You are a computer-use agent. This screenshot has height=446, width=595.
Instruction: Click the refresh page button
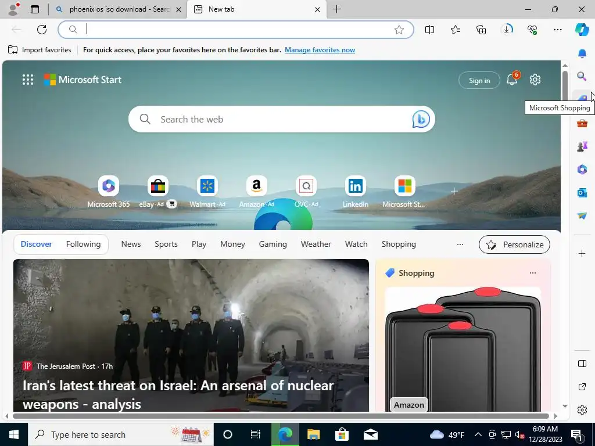pyautogui.click(x=42, y=30)
